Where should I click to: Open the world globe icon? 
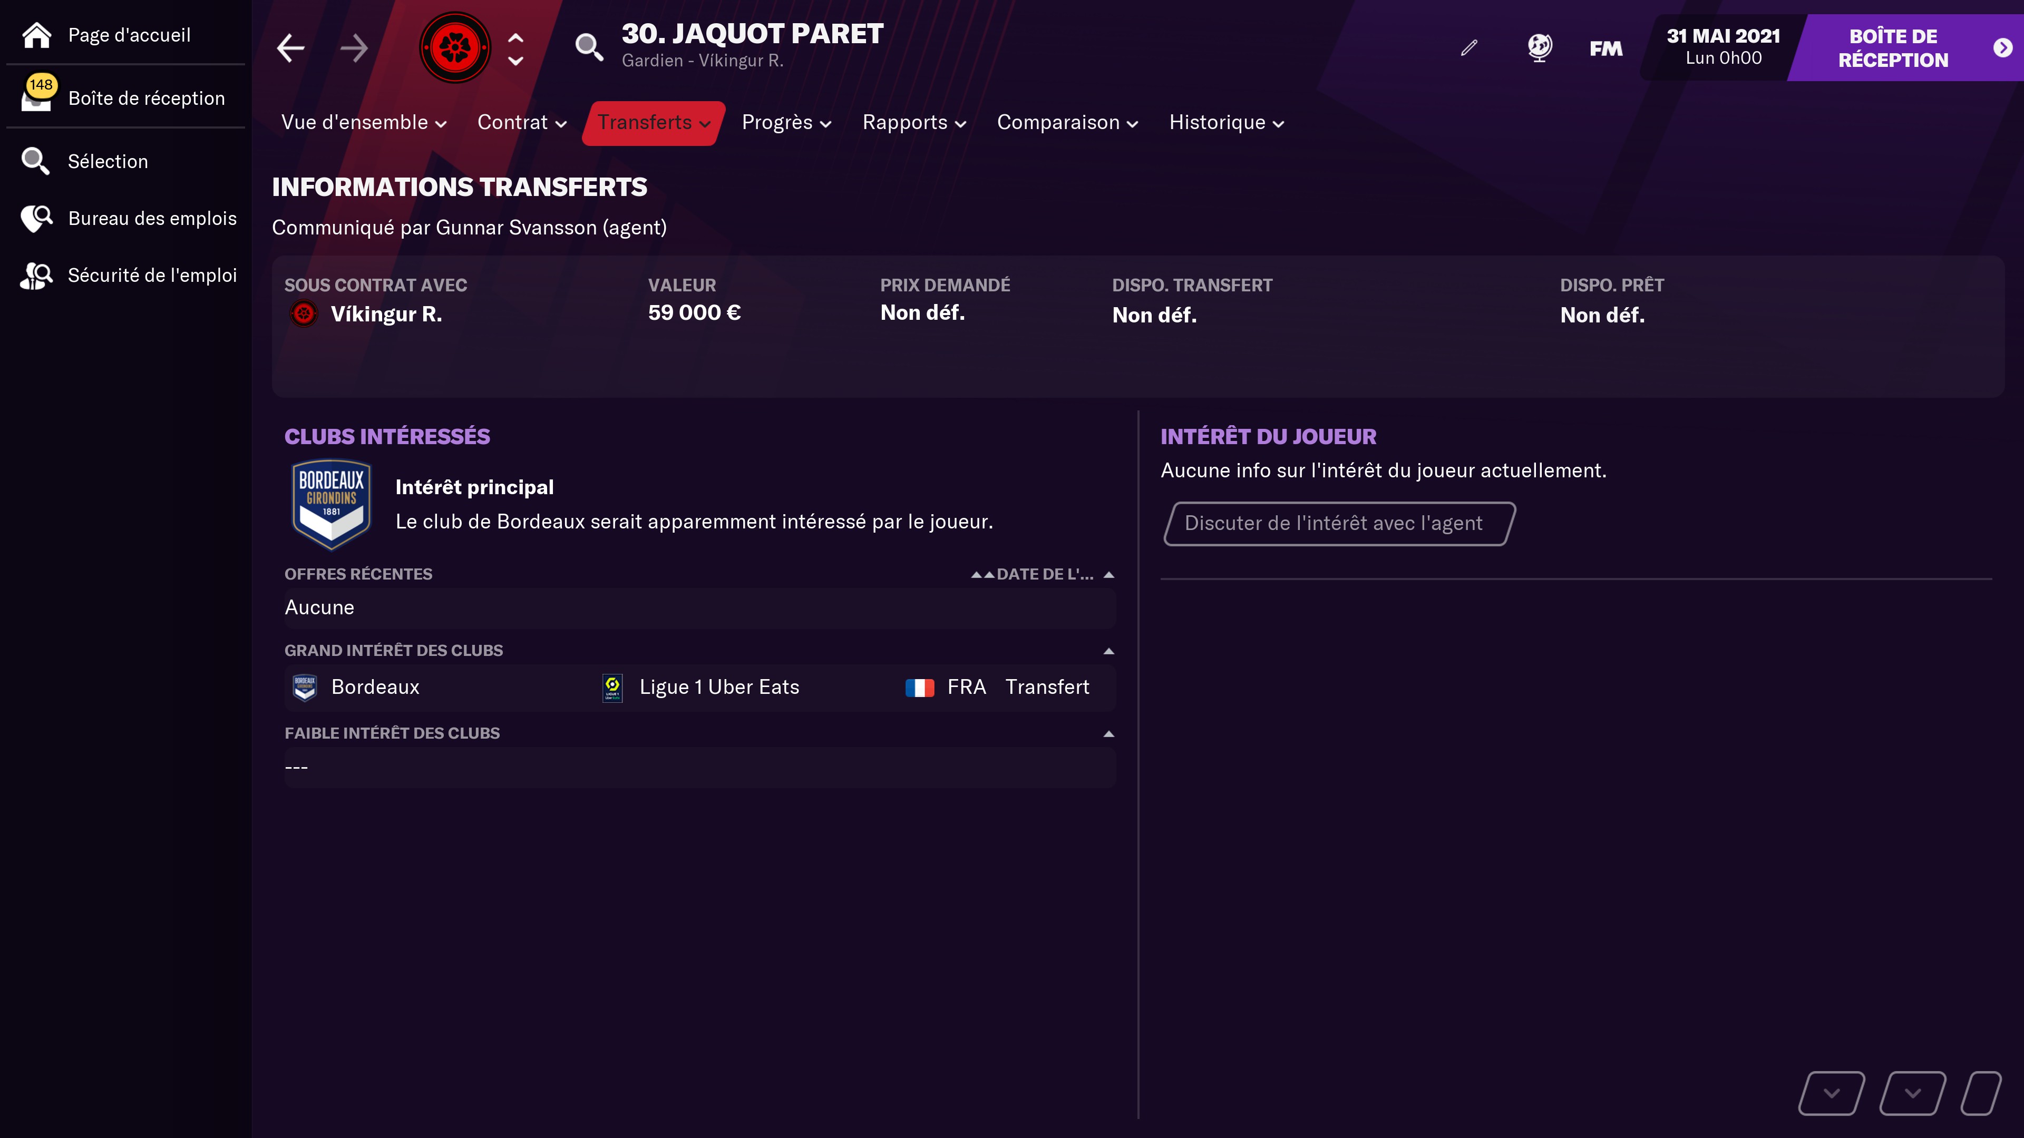point(1539,48)
